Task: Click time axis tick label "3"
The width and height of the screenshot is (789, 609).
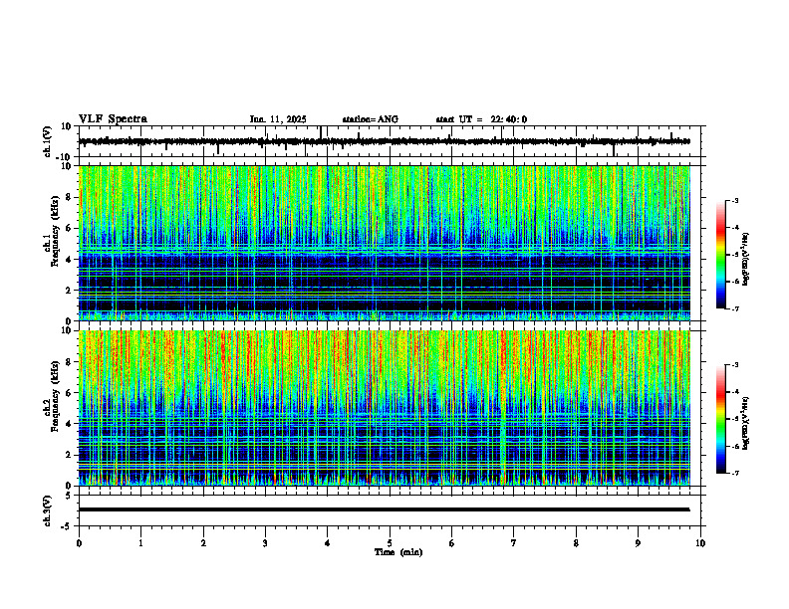Action: (265, 543)
